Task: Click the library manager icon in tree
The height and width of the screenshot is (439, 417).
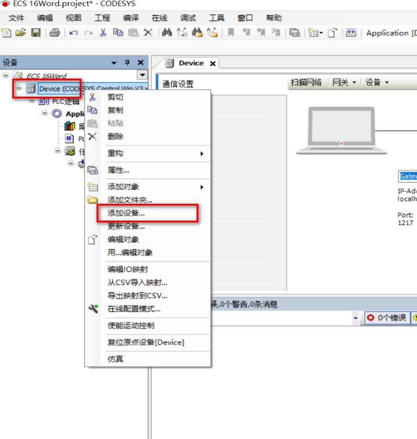Action: click(x=70, y=126)
